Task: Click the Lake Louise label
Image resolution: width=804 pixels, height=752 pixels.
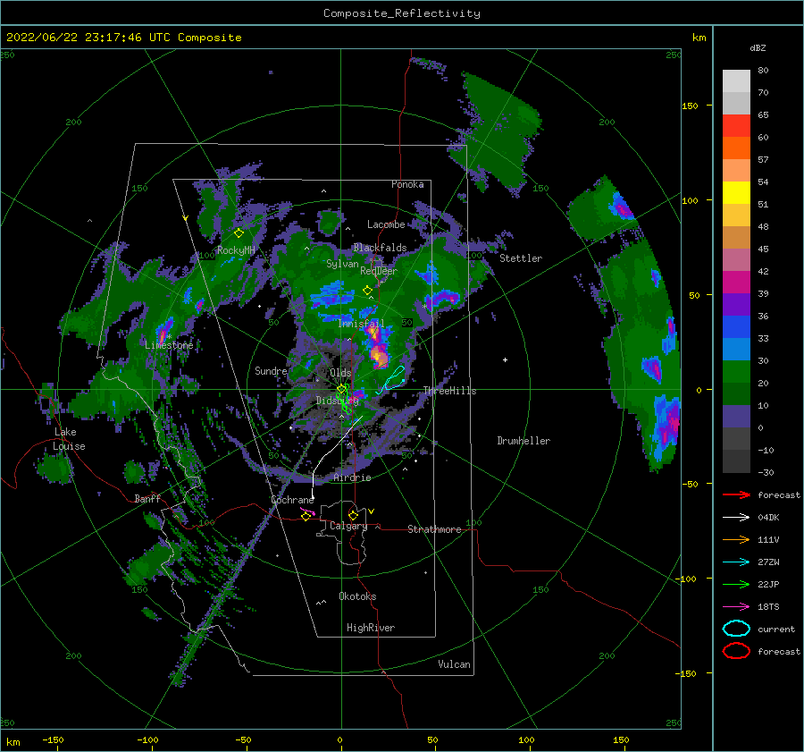Action: (69, 439)
